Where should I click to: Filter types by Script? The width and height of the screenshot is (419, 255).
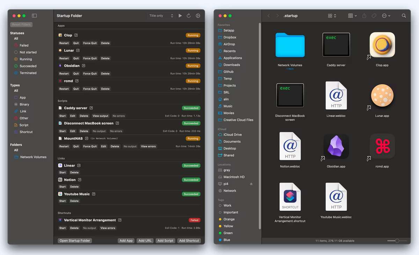click(21, 125)
